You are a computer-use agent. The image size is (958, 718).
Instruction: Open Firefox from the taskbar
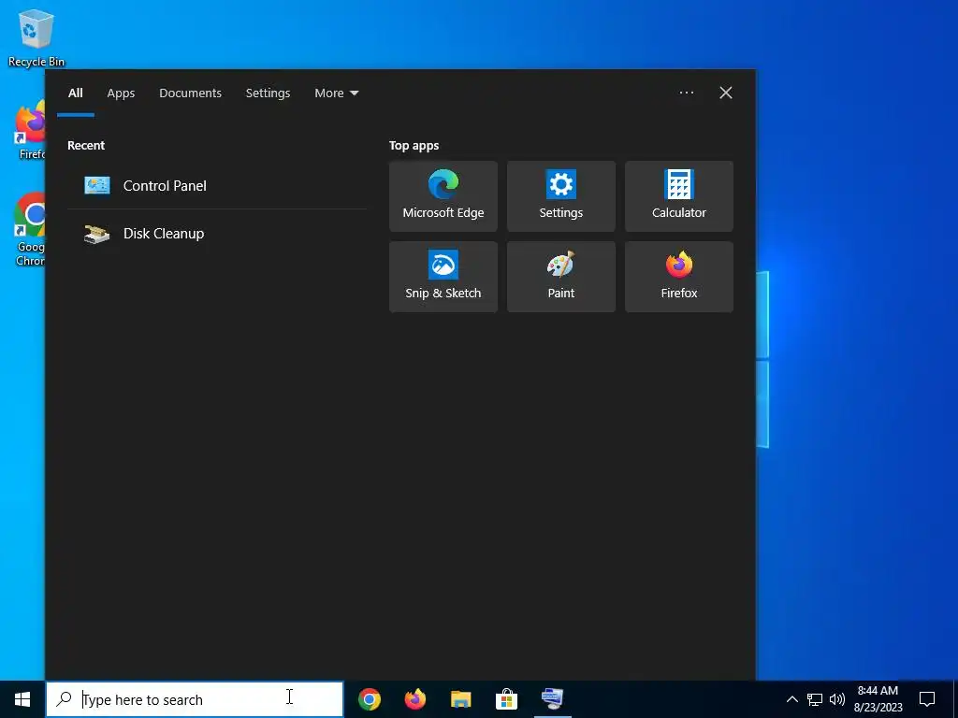click(x=415, y=699)
